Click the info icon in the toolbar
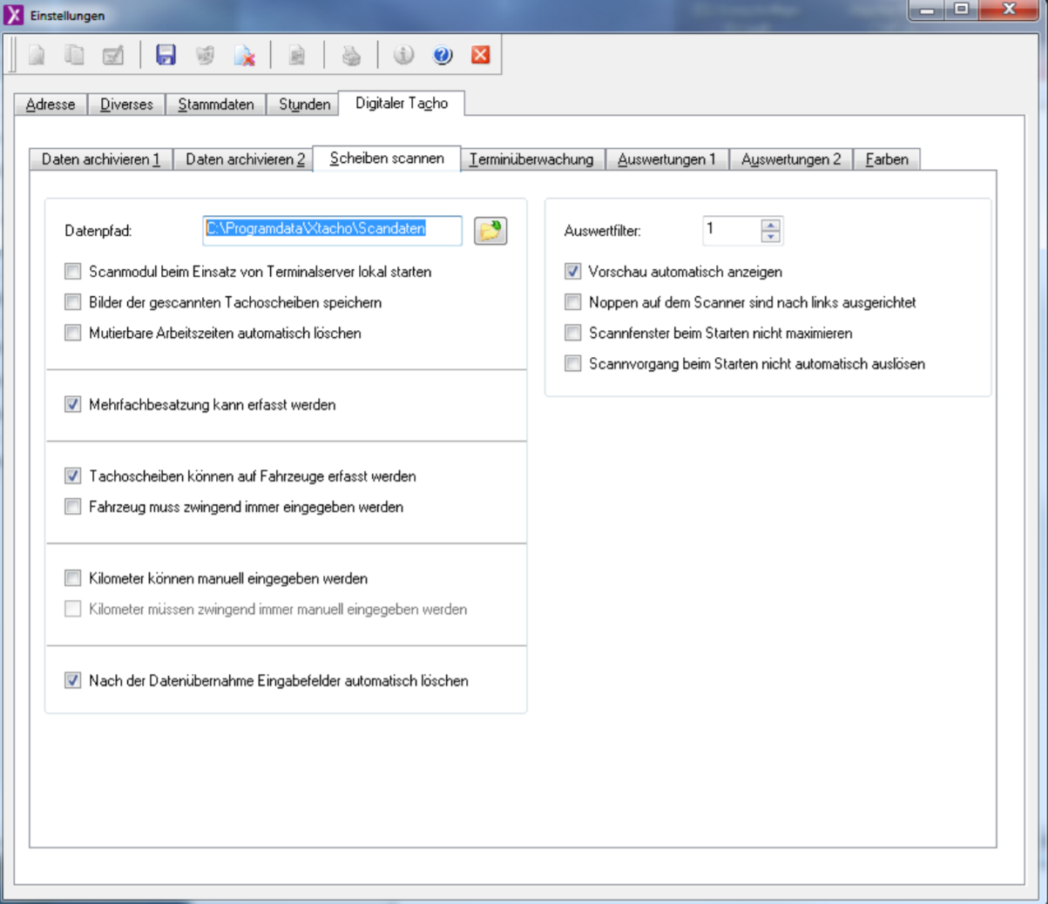Viewport: 1048px width, 904px height. pos(402,55)
